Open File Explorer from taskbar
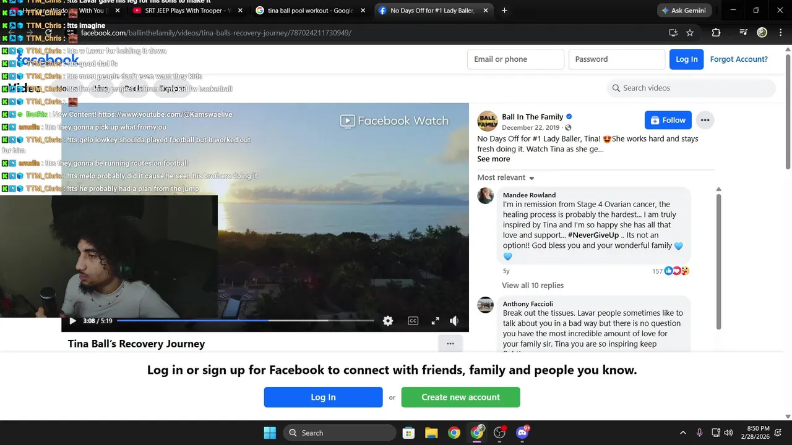792x445 pixels. coord(431,433)
